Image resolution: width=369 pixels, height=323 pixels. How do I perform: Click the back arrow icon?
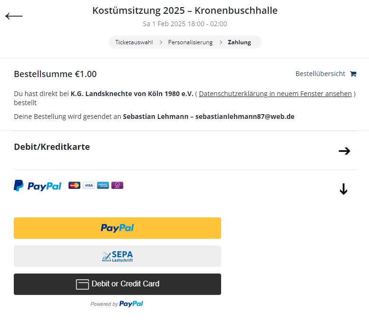point(14,16)
